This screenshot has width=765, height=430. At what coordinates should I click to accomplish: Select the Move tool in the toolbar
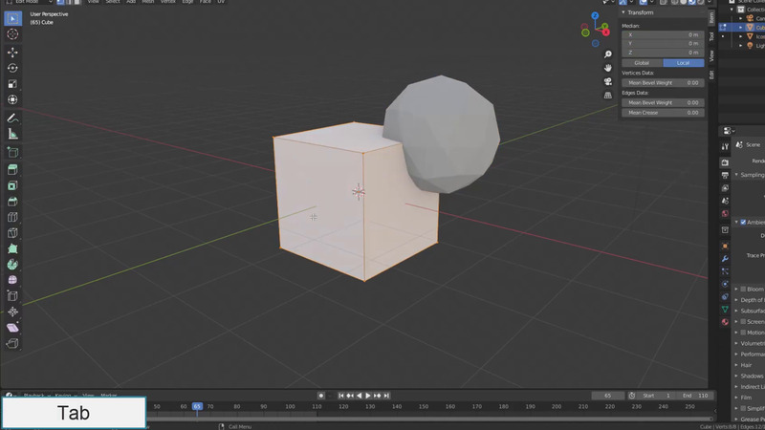[12, 52]
